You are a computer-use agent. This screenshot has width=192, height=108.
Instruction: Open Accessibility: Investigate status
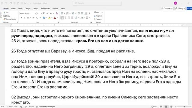click(46, 107)
